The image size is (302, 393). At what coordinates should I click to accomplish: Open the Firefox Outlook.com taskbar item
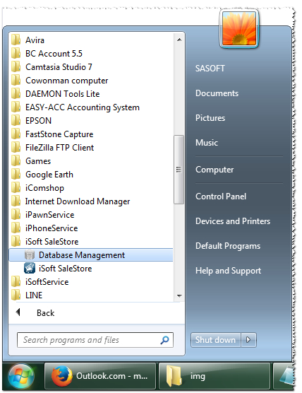100,376
